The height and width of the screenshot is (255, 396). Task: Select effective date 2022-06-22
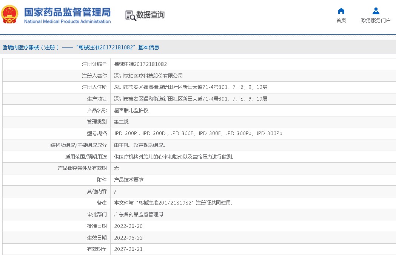click(128, 238)
